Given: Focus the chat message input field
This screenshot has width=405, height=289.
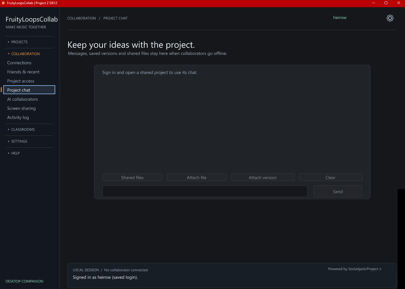Looking at the screenshot, I should 205,191.
